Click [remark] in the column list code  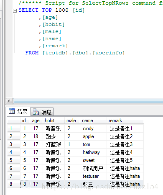click(55, 46)
